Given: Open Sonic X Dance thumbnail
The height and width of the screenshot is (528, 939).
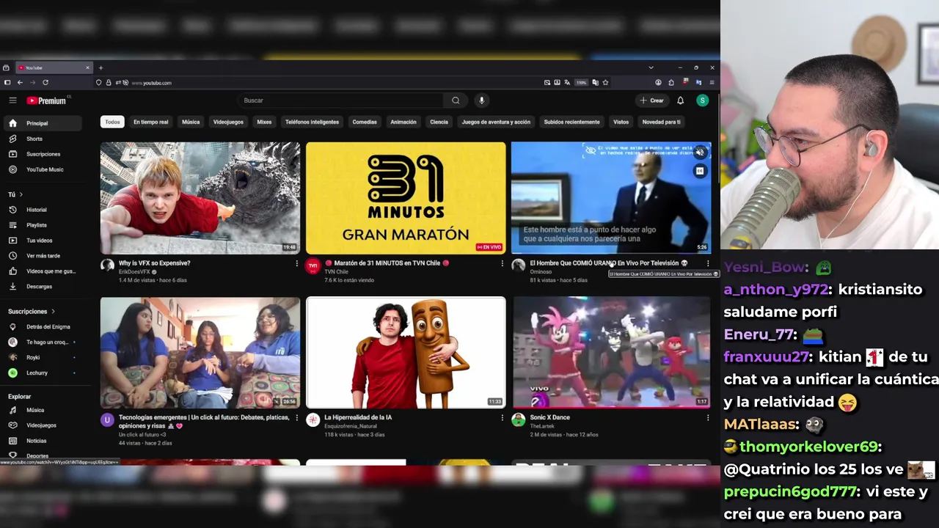Looking at the screenshot, I should (611, 352).
